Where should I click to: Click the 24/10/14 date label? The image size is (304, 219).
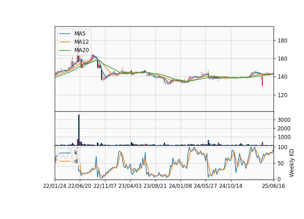tap(231, 186)
